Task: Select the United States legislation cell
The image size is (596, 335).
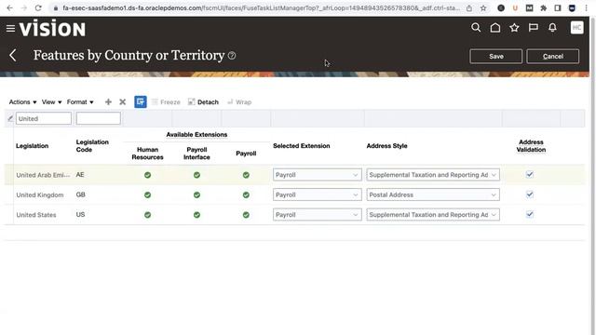Action: [36, 215]
